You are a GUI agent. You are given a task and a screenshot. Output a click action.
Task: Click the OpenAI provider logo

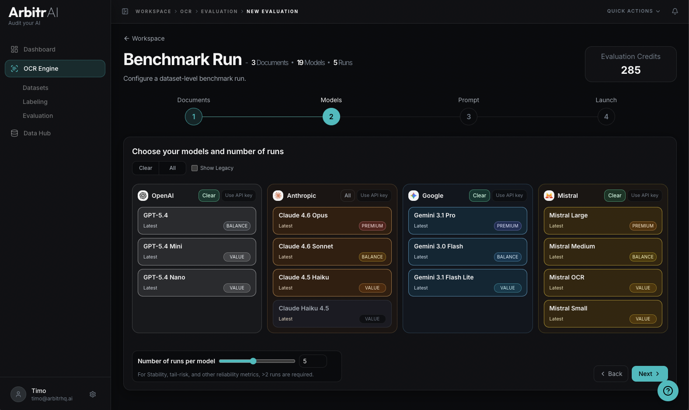pyautogui.click(x=143, y=196)
